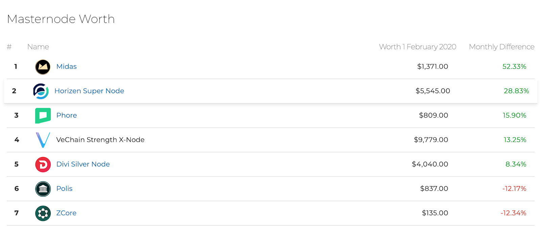Click the $9,779.00 VeChain worth value
The height and width of the screenshot is (229, 541).
coord(431,139)
